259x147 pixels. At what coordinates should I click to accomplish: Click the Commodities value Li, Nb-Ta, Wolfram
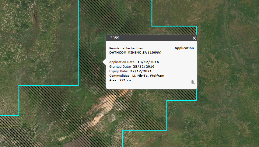click(148, 75)
